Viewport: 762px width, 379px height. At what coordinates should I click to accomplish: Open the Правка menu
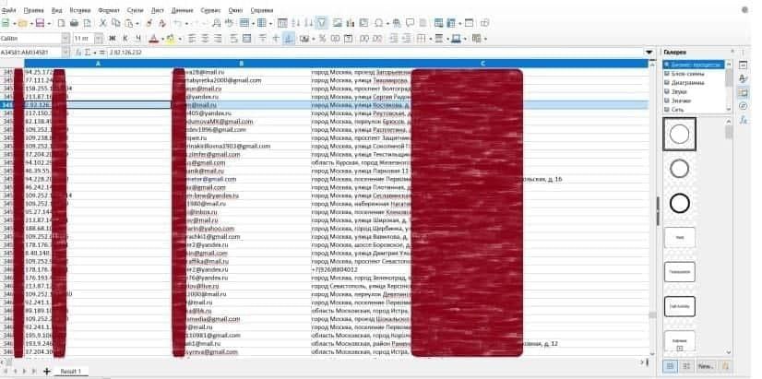tap(33, 10)
